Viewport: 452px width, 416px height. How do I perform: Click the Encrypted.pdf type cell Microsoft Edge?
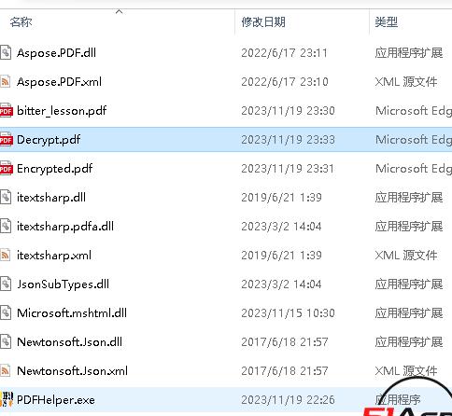pos(414,169)
